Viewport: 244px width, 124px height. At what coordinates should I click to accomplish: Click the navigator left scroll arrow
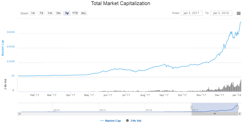pyautogui.click(x=19, y=114)
